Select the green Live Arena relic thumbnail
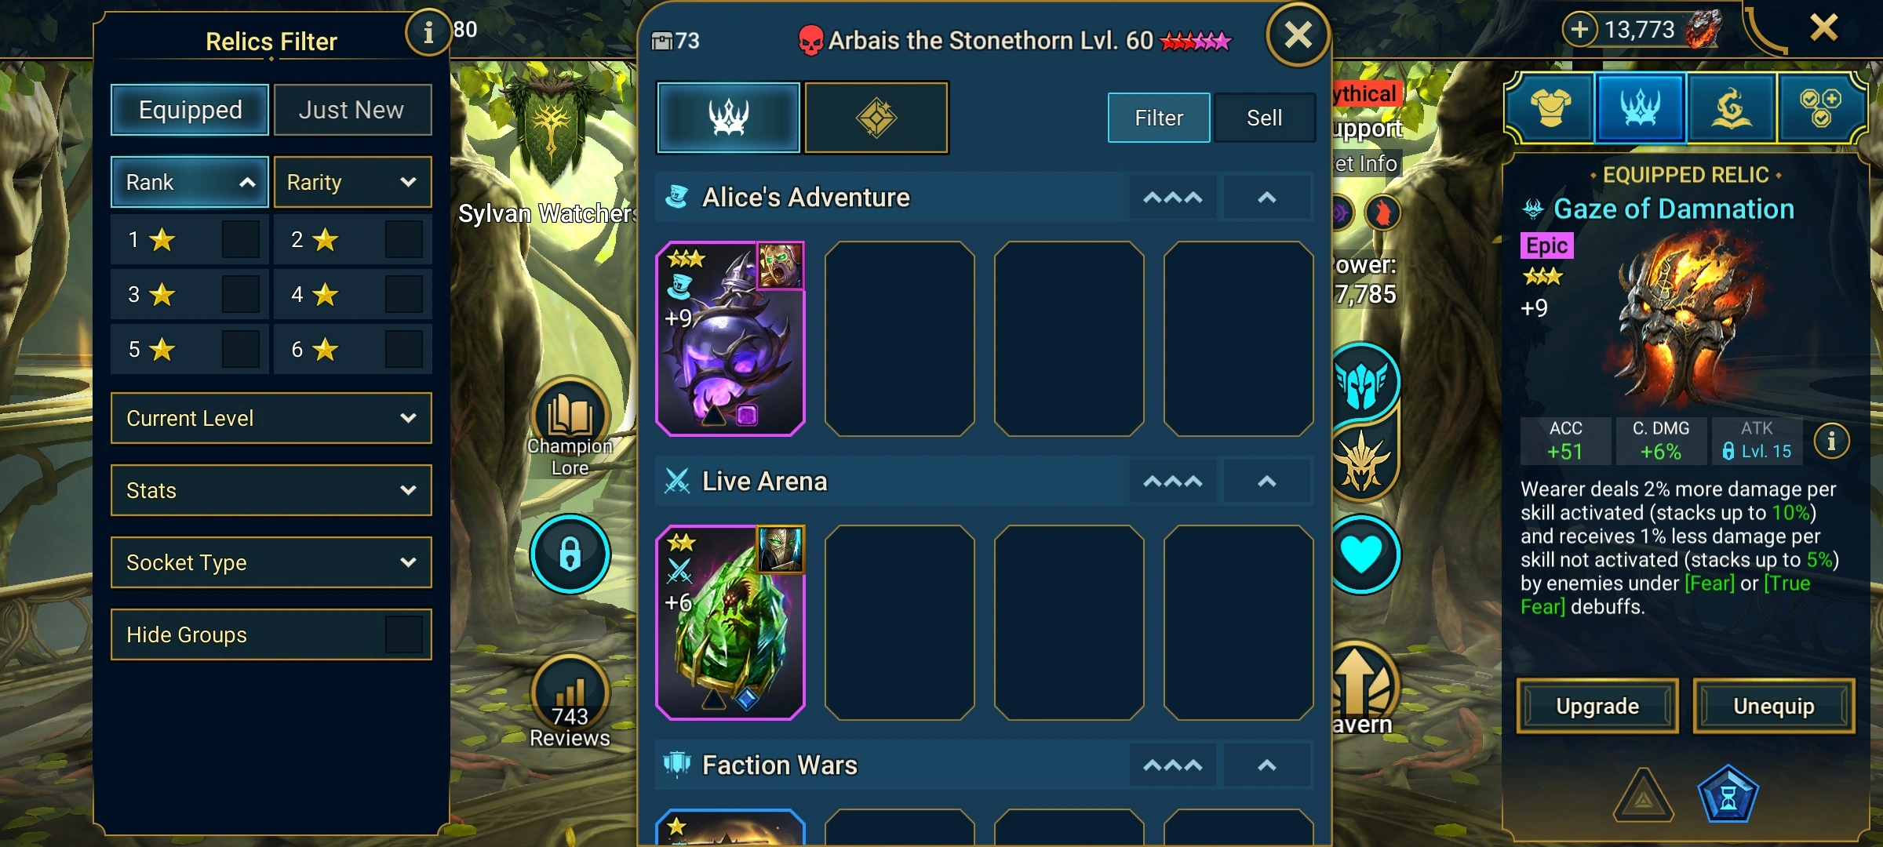1883x847 pixels. point(730,623)
